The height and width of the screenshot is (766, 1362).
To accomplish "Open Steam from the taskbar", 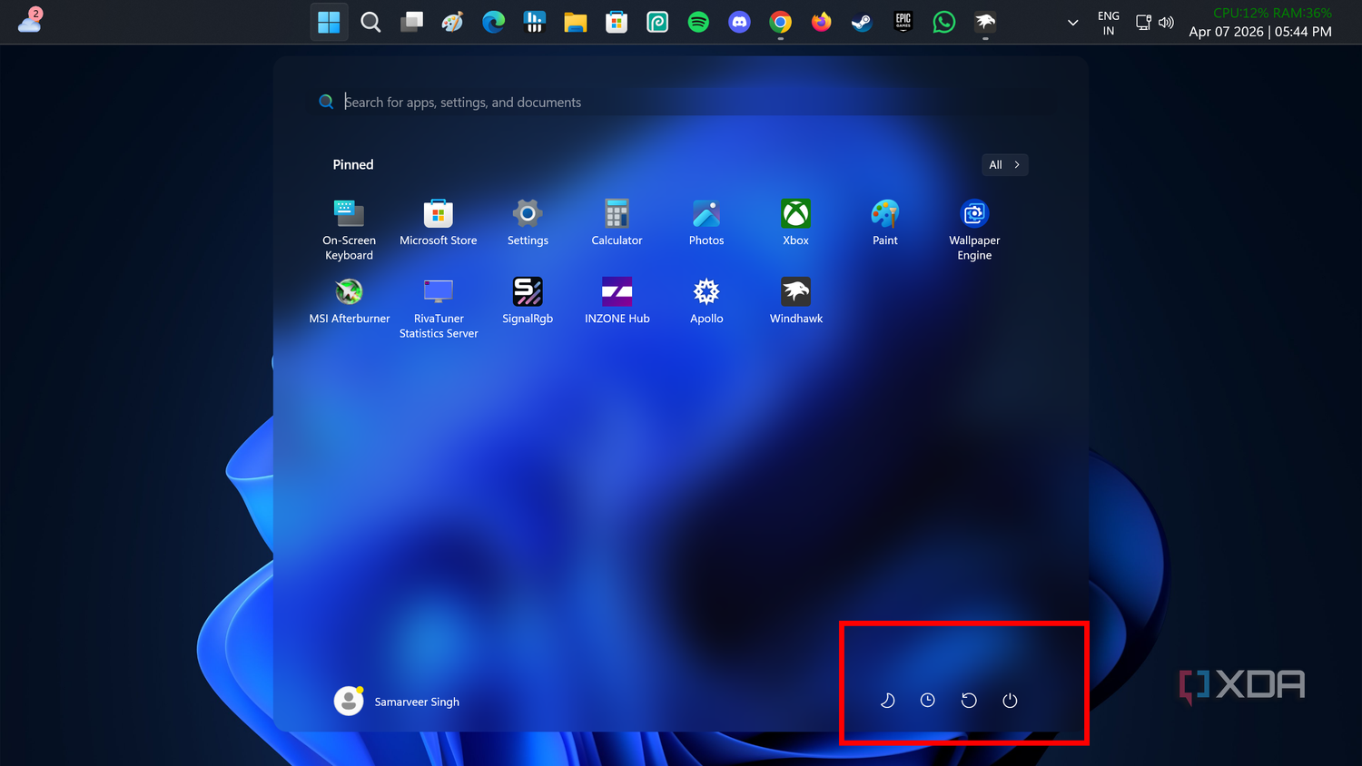I will pyautogui.click(x=862, y=22).
